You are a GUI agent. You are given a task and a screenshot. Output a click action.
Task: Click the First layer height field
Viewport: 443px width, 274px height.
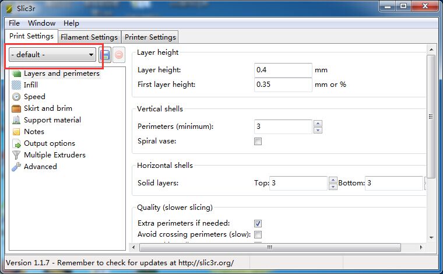click(x=283, y=85)
